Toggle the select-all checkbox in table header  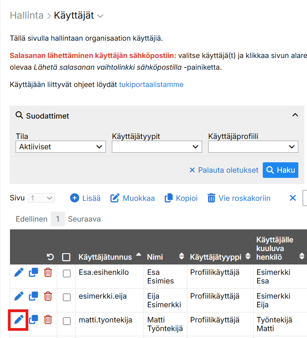(x=66, y=257)
